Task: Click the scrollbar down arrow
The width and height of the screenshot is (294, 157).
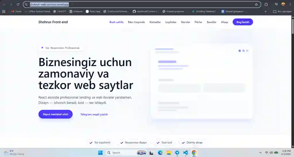Action: [x=293, y=146]
